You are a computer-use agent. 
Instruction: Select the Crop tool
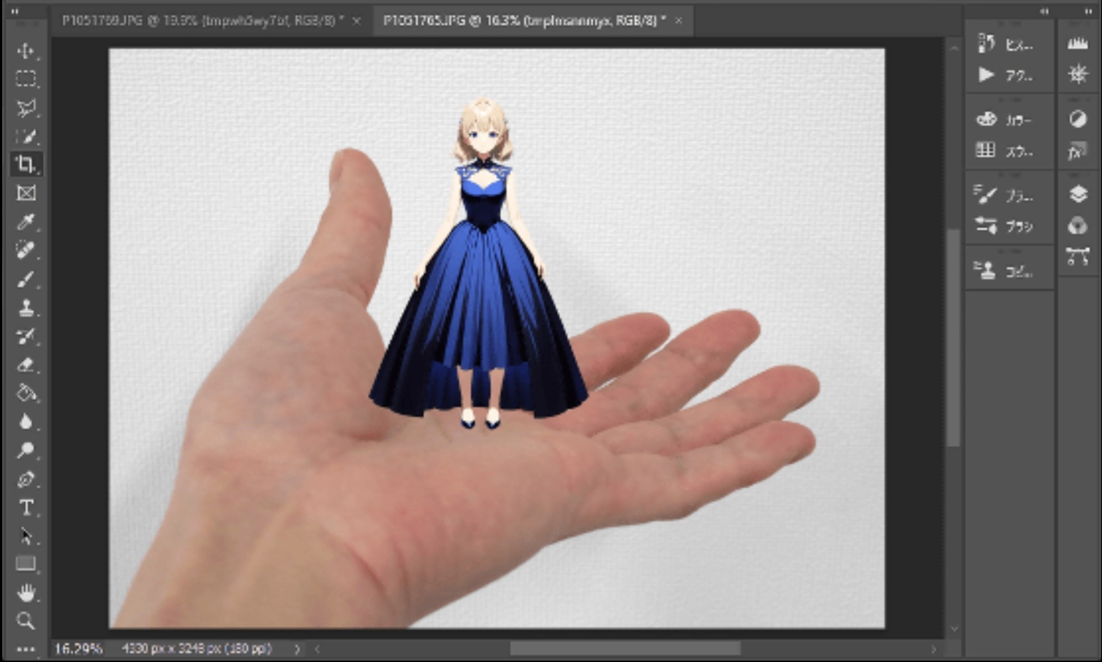(25, 165)
